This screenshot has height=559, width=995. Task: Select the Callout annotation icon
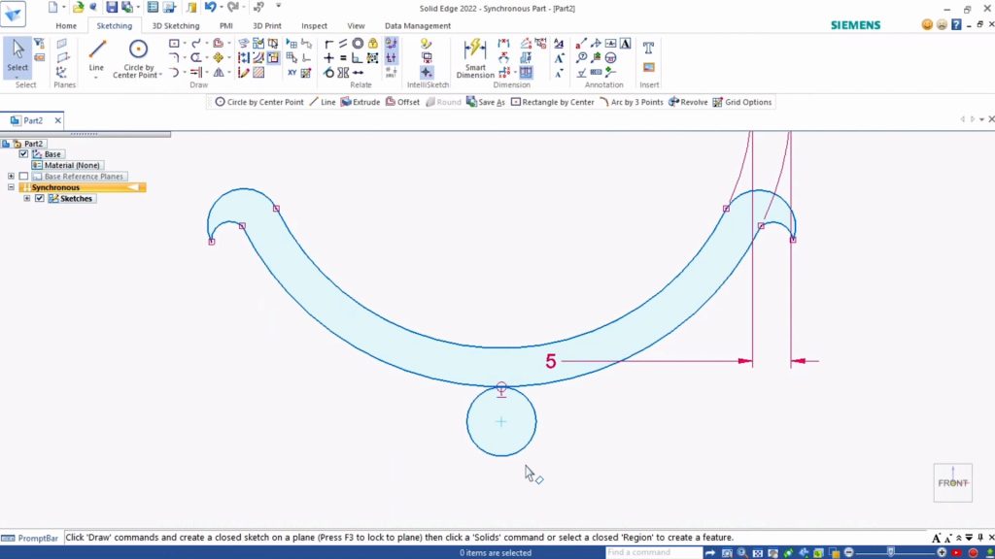[581, 44]
